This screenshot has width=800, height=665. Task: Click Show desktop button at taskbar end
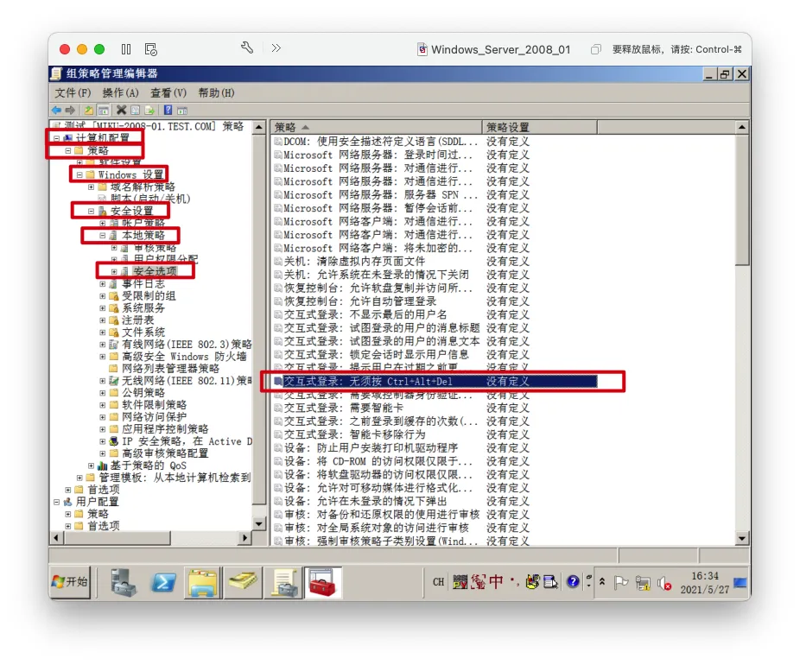(740, 582)
